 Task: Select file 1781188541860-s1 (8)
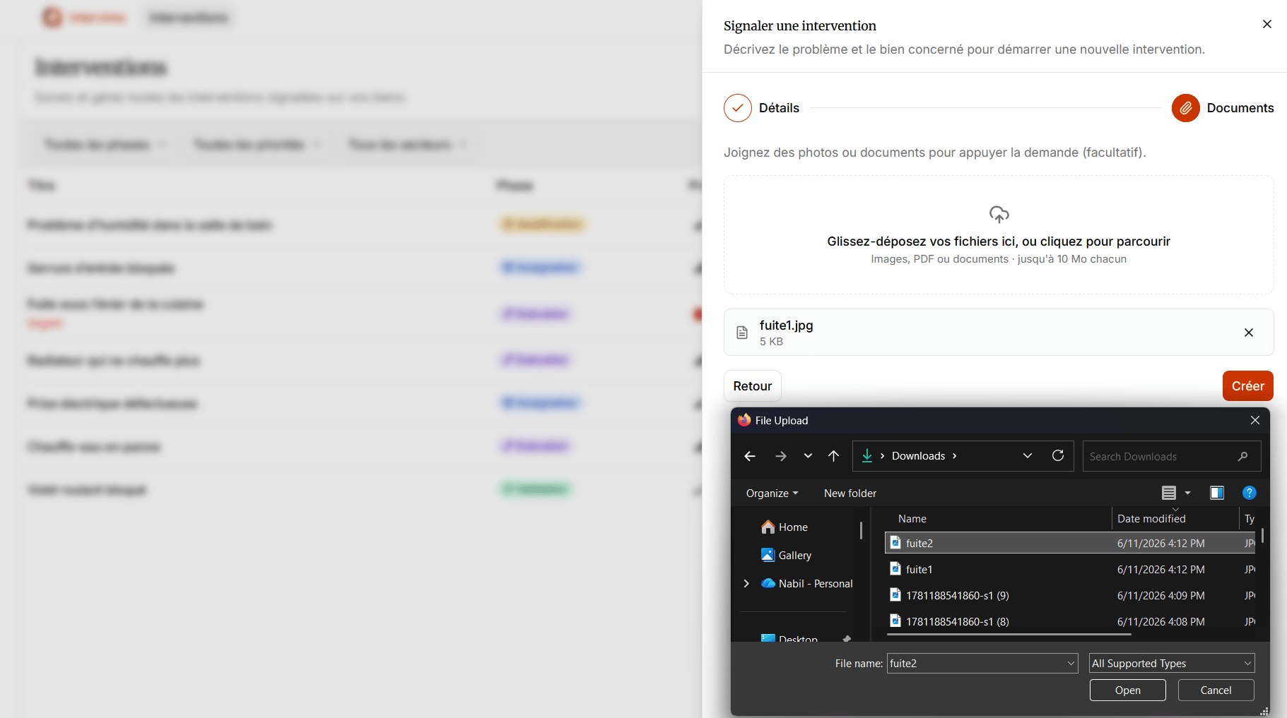(1069, 621)
